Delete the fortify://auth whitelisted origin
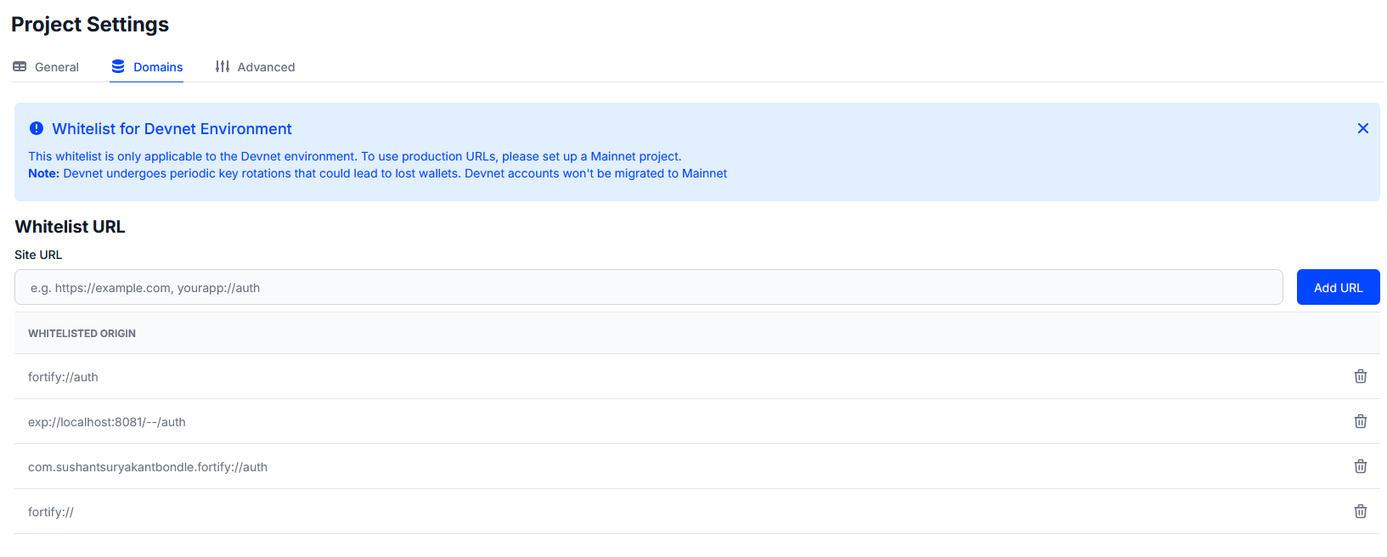Viewport: 1387px width, 557px height. pos(1360,376)
